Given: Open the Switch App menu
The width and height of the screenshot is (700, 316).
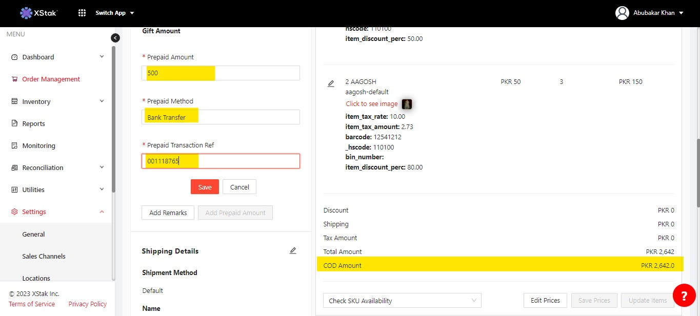Looking at the screenshot, I should coord(115,13).
